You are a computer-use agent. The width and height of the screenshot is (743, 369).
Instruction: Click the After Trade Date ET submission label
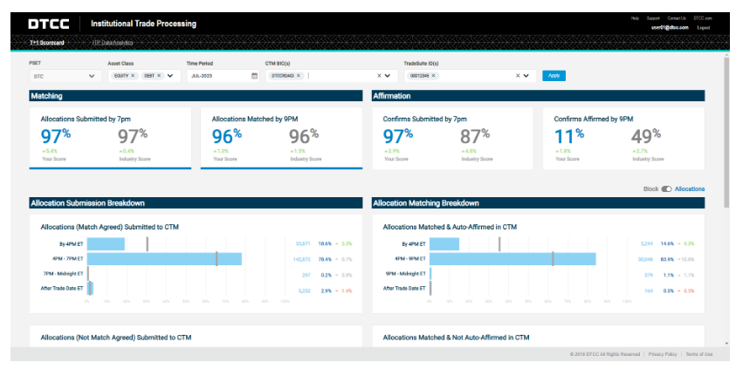click(x=60, y=288)
